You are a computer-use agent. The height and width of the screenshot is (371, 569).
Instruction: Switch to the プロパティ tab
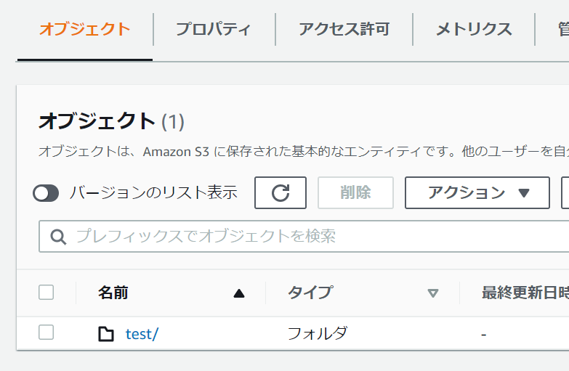point(213,30)
